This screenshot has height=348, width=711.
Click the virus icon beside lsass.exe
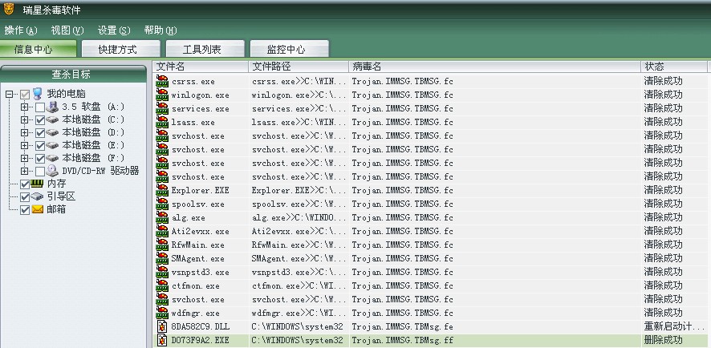click(162, 123)
